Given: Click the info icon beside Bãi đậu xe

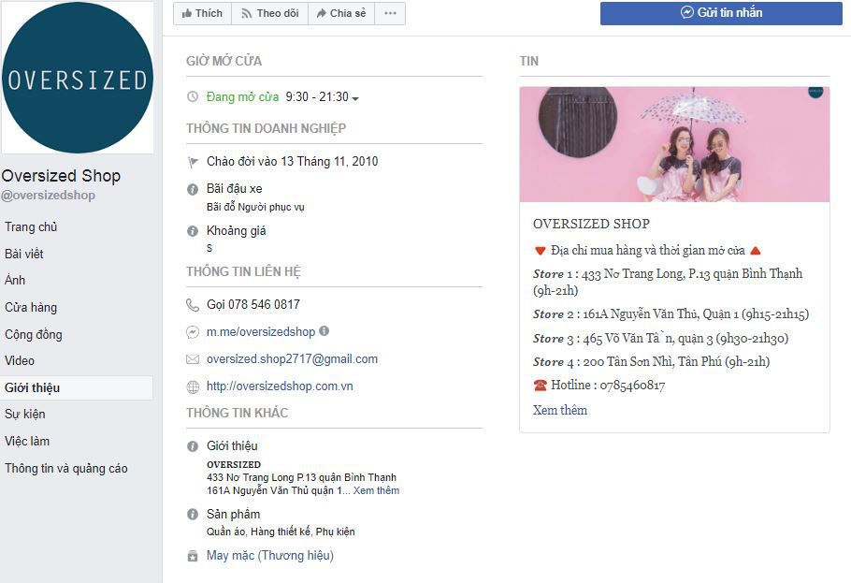Looking at the screenshot, I should coord(193,189).
